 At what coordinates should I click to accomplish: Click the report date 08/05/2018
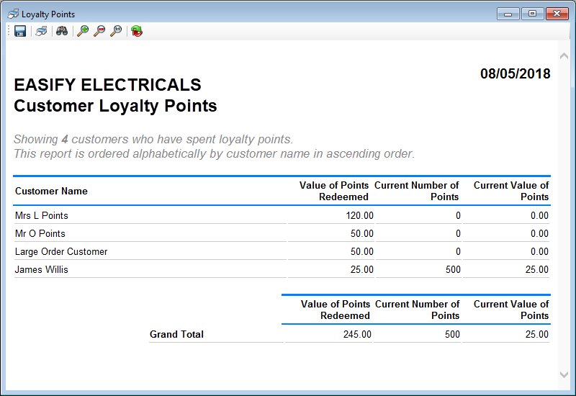click(515, 74)
